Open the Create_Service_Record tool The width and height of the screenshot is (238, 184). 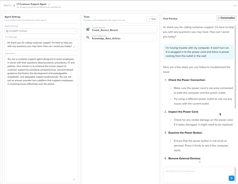pyautogui.click(x=120, y=29)
